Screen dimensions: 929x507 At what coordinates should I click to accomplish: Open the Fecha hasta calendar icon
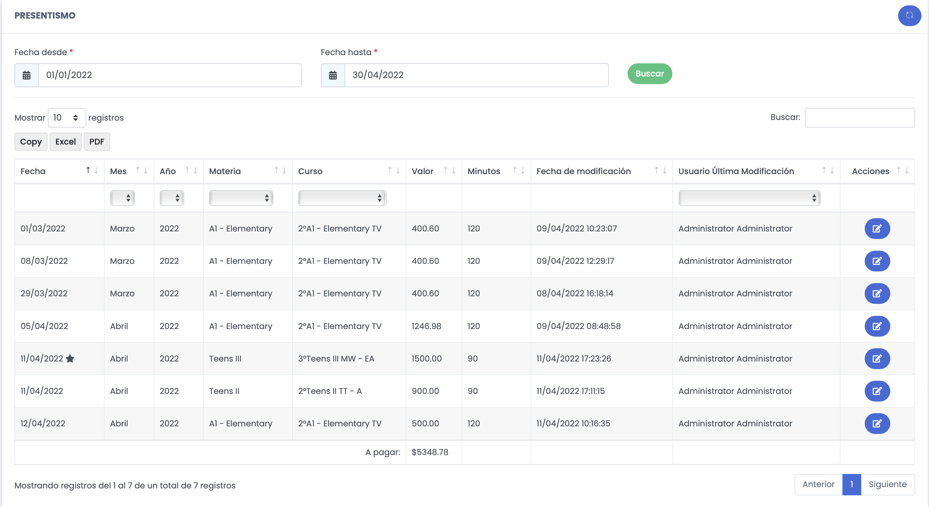333,75
